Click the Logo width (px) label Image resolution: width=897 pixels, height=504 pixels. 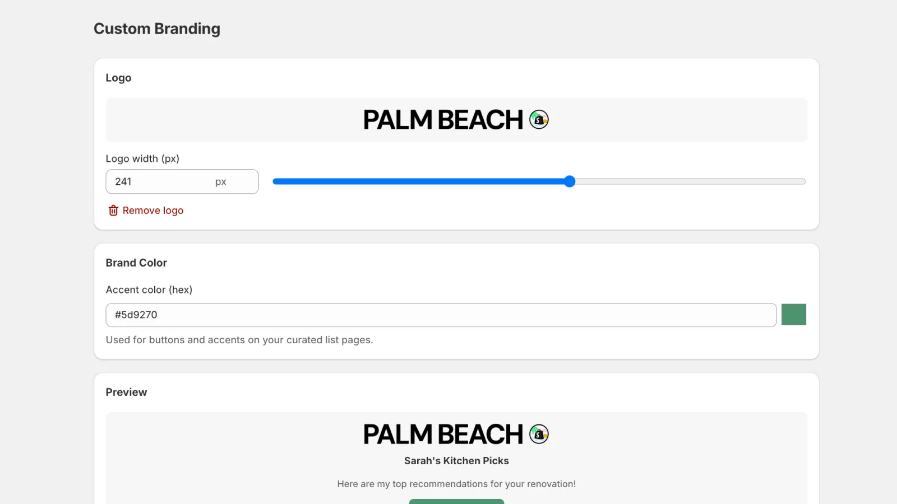tap(142, 158)
